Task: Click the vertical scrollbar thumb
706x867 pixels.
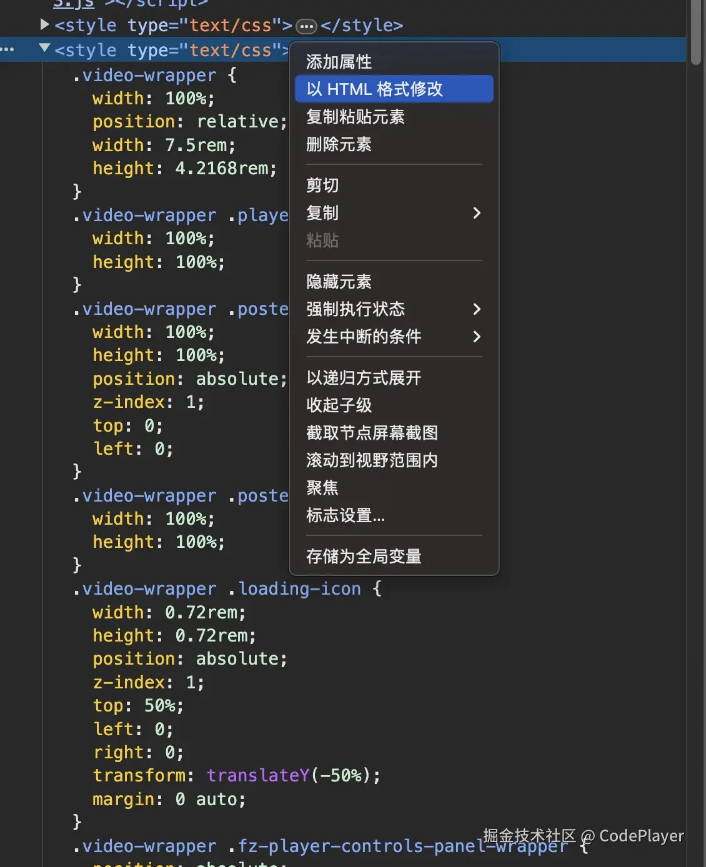Action: (697, 31)
